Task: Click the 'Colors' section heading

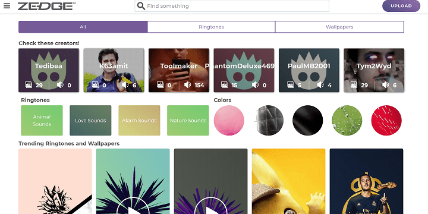Action: point(222,100)
